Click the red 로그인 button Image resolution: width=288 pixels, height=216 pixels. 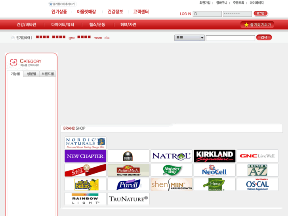pos(260,13)
